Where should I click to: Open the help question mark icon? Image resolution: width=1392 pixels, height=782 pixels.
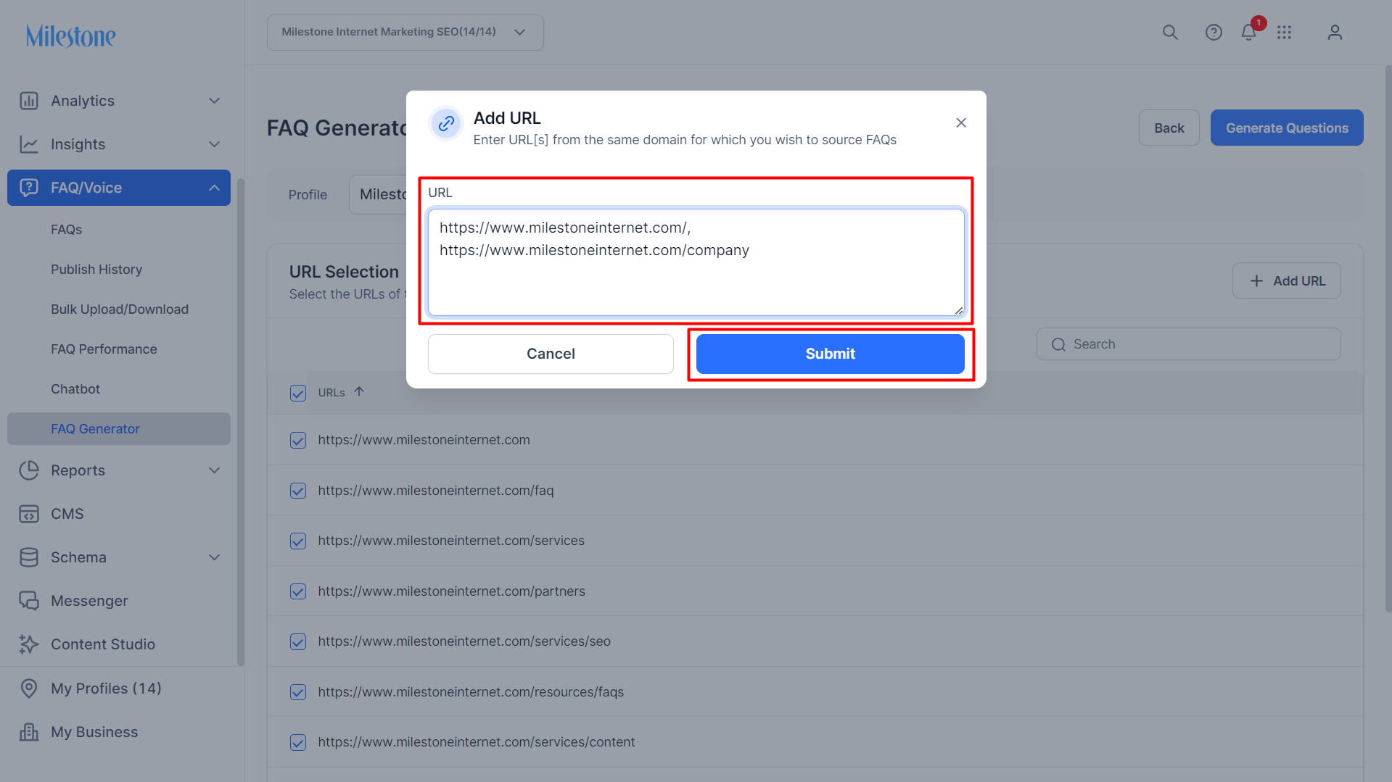tap(1214, 33)
